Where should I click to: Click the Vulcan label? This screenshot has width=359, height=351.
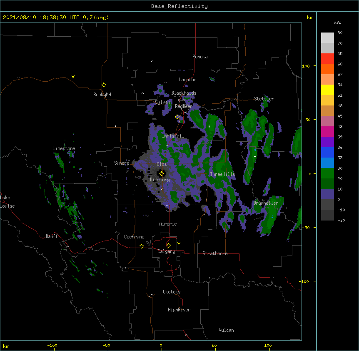(226, 330)
